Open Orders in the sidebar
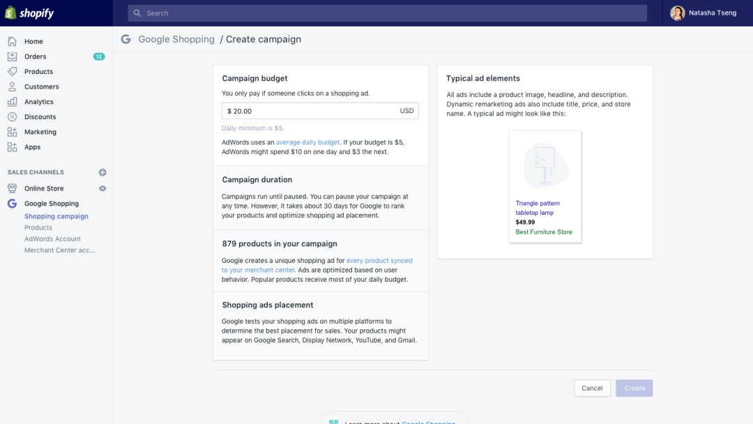 pos(36,56)
